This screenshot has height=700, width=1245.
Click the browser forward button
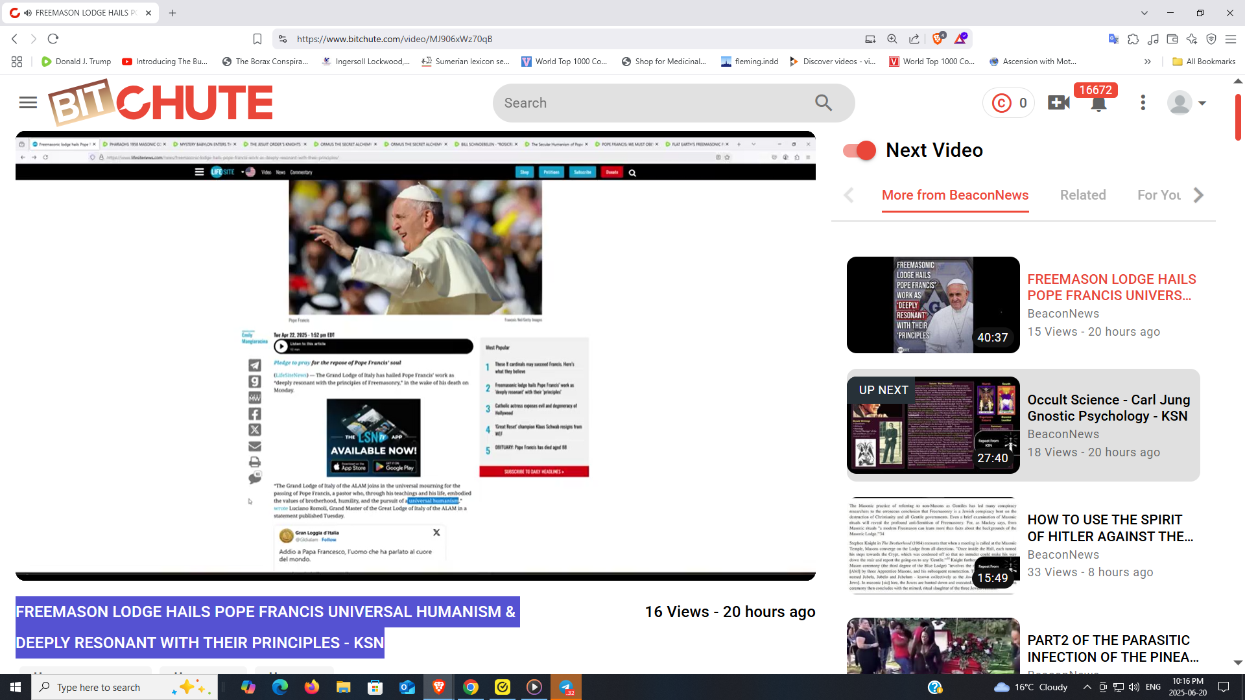(34, 39)
